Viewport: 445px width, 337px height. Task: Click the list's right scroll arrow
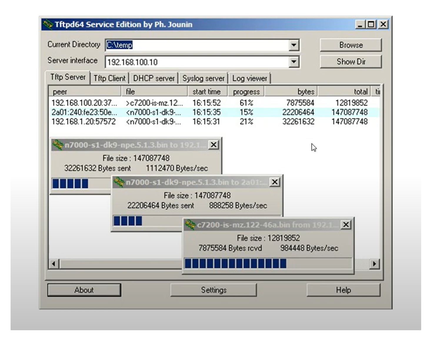tap(374, 264)
